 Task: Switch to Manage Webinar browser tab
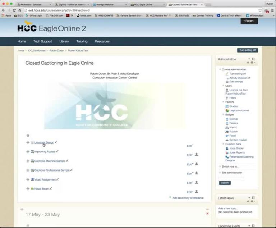click(x=110, y=5)
